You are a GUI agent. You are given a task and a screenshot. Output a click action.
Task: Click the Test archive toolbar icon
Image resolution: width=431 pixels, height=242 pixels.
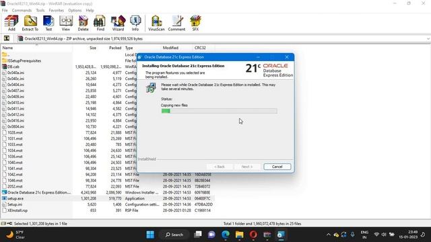(48, 23)
